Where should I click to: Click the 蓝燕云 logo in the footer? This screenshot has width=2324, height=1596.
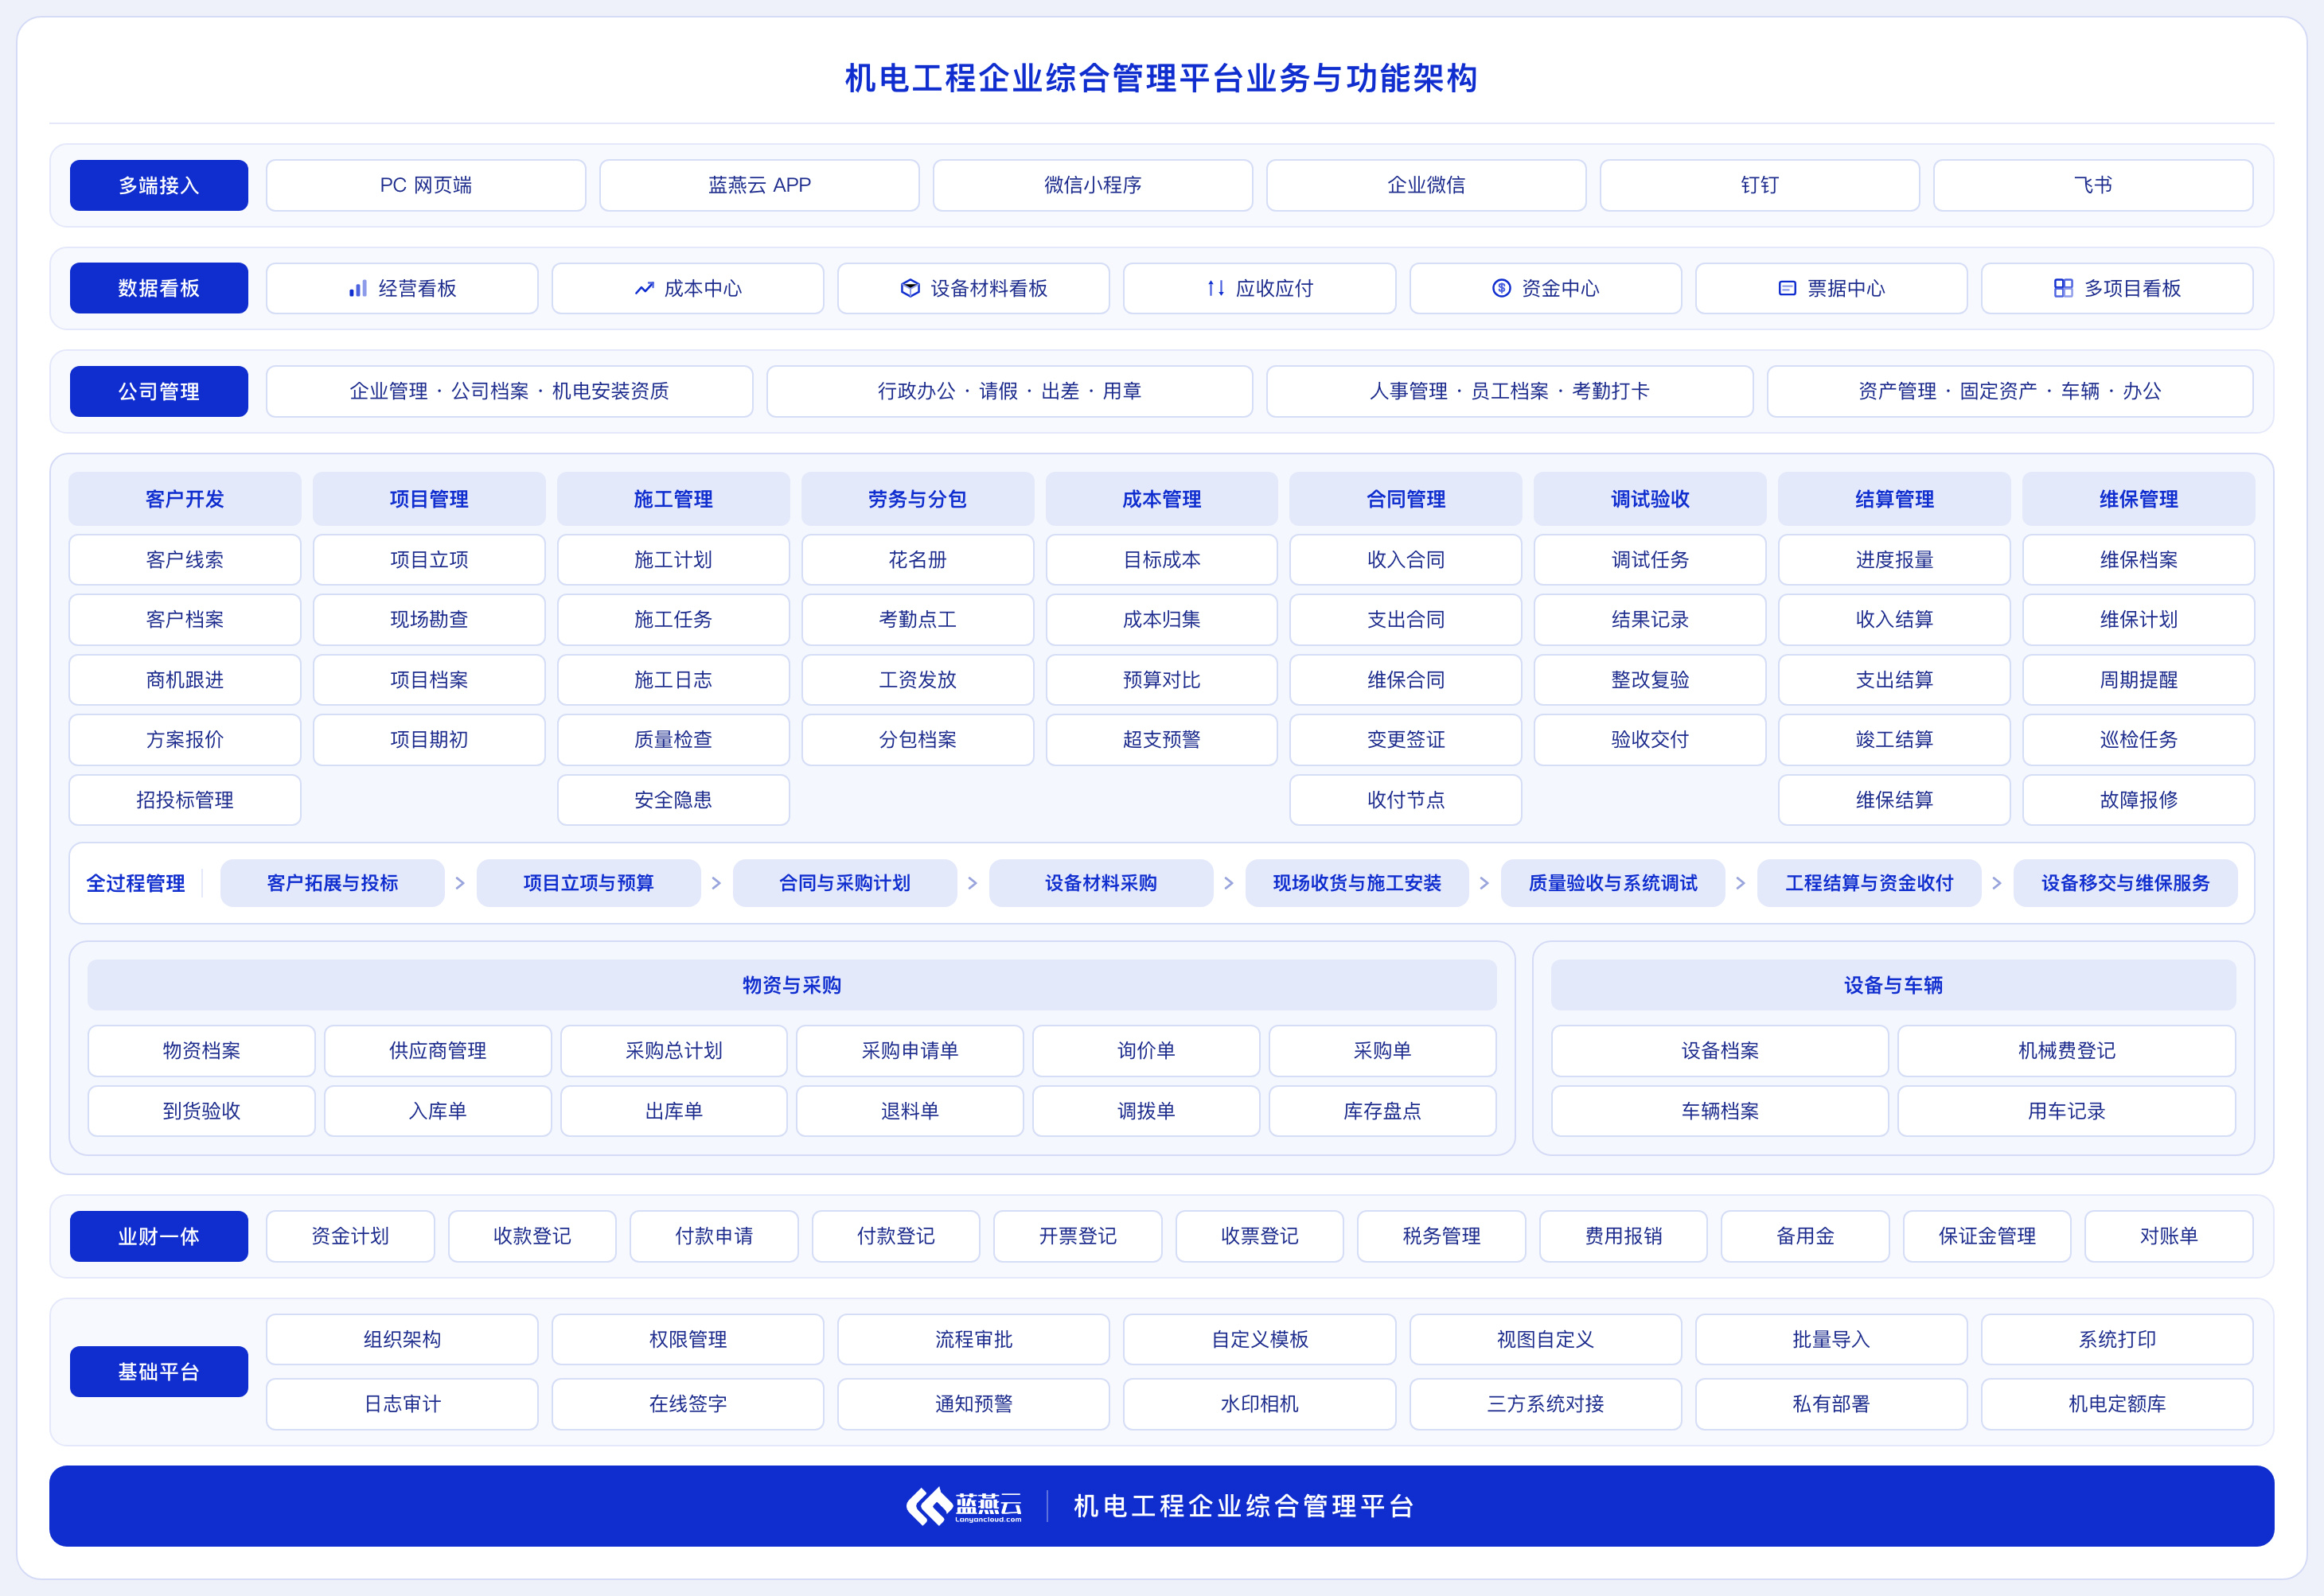pyautogui.click(x=963, y=1506)
